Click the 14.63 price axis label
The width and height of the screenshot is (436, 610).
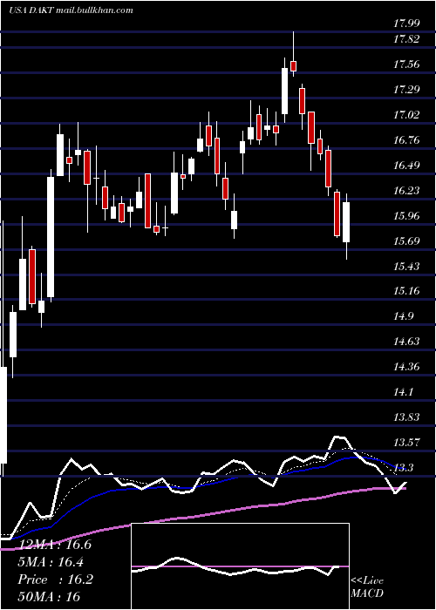click(x=406, y=342)
